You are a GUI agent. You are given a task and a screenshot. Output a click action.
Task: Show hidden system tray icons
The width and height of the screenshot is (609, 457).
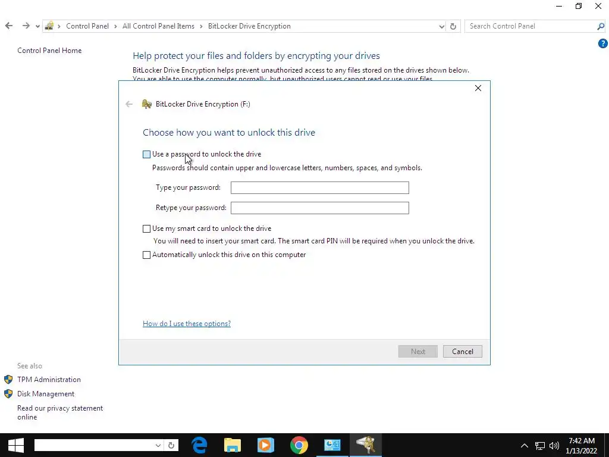tap(525, 445)
